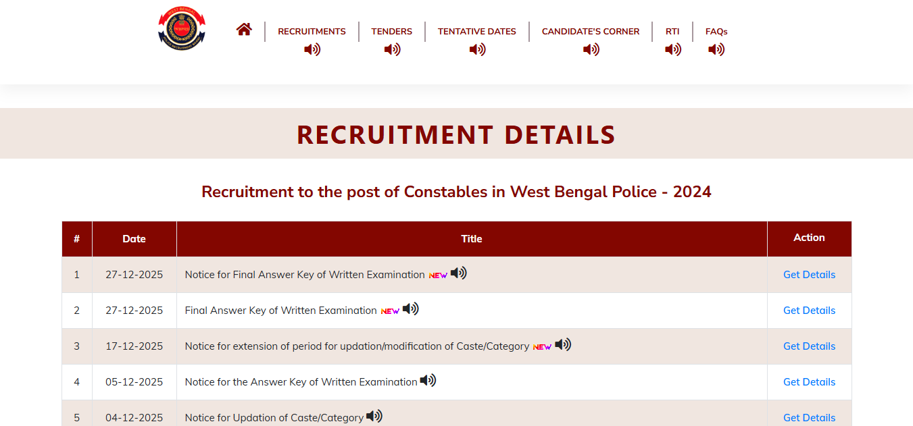Play audio under the RECRUITMENTS menu
Viewport: 913px width, 426px height.
(x=312, y=49)
